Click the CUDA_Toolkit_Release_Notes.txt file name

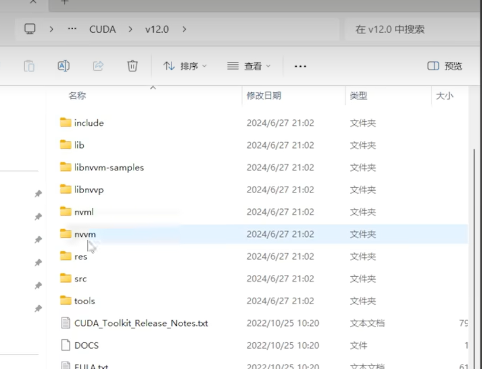[x=141, y=323]
